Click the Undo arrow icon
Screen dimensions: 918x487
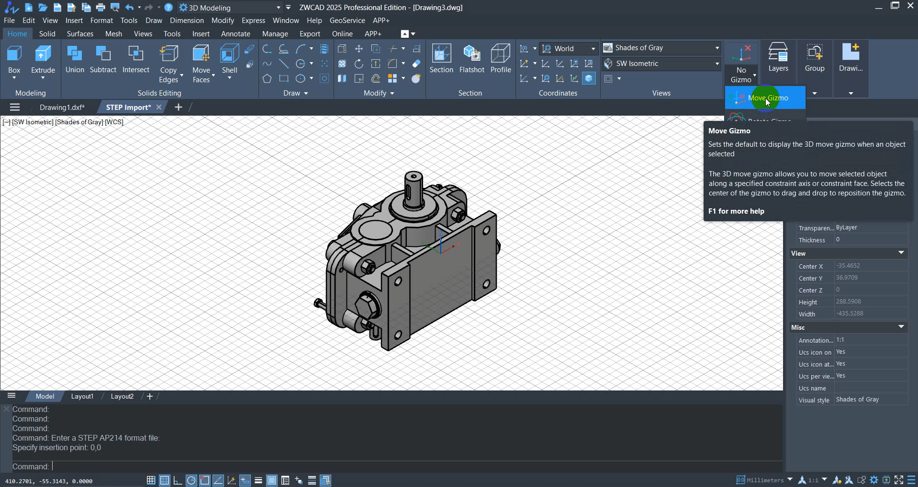(x=129, y=7)
